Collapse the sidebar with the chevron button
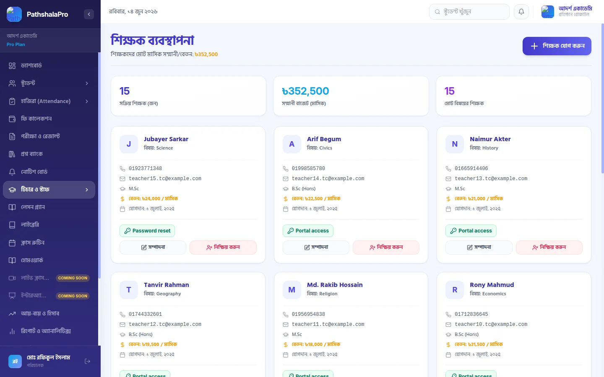The image size is (604, 377). (x=89, y=14)
